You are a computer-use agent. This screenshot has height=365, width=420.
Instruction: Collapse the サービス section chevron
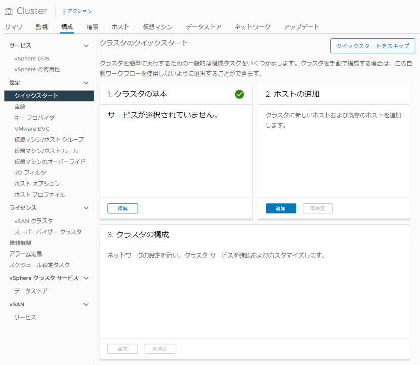[x=86, y=46]
